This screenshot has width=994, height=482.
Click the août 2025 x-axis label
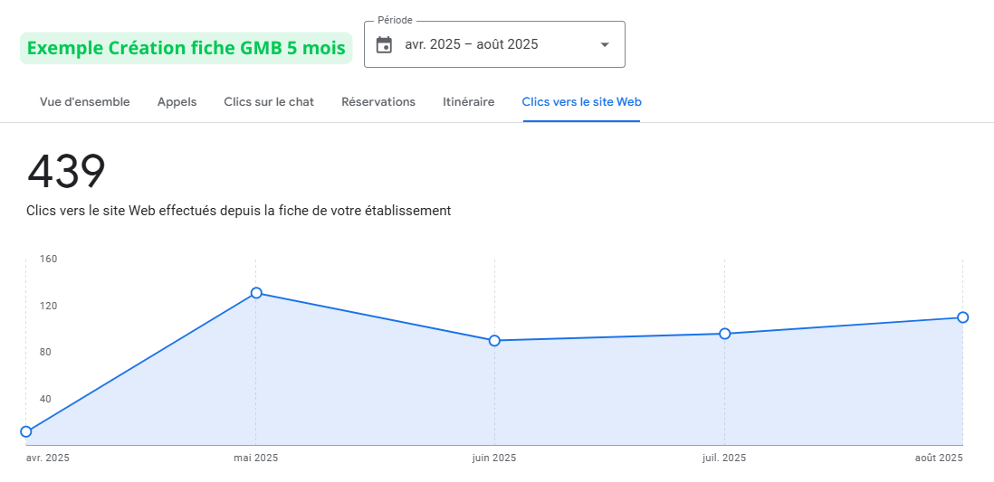click(x=939, y=458)
